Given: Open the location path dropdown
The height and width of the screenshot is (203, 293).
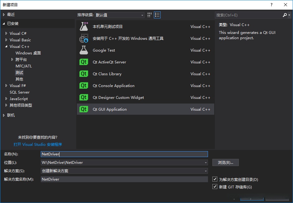Looking at the screenshot, I should 206,163.
